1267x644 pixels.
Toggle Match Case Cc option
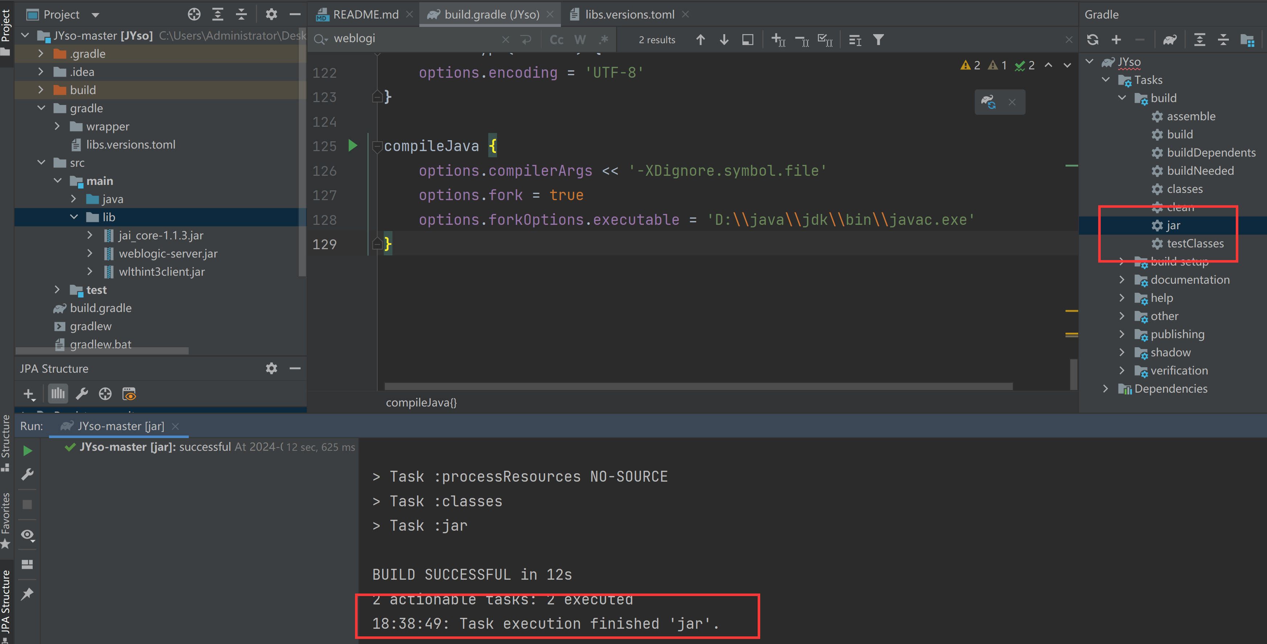click(x=556, y=40)
